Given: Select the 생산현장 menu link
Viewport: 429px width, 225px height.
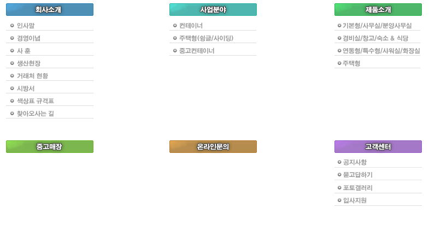Looking at the screenshot, I should point(28,63).
